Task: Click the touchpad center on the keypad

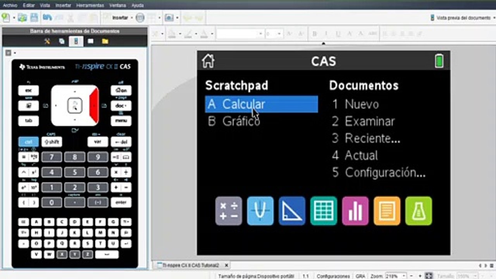Action: point(75,105)
